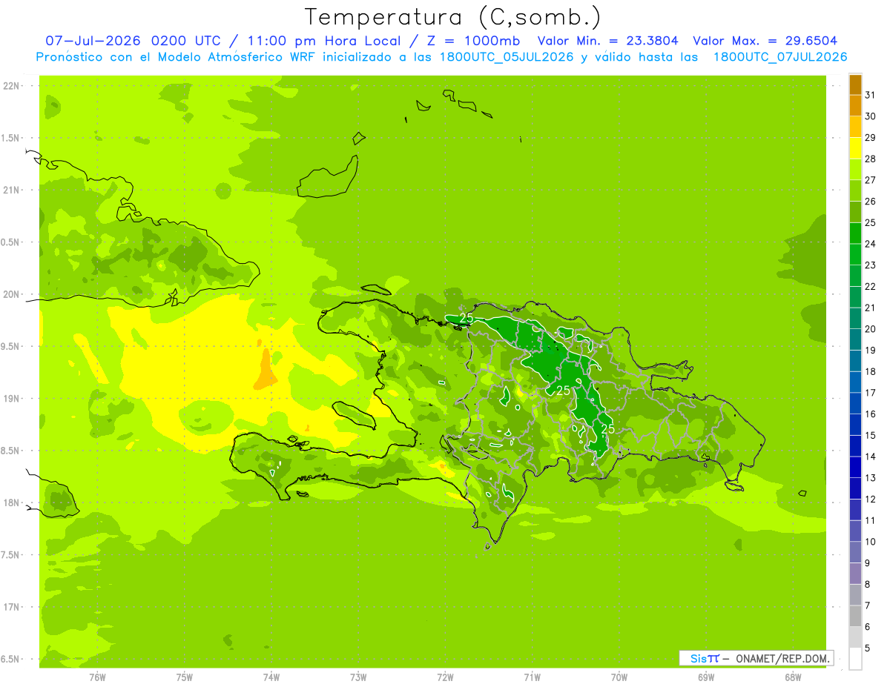
Task: Click the yellow legend swatch between 28 and 29
Action: (x=855, y=149)
